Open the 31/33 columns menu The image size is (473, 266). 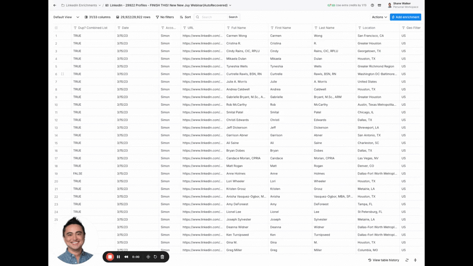coord(97,17)
